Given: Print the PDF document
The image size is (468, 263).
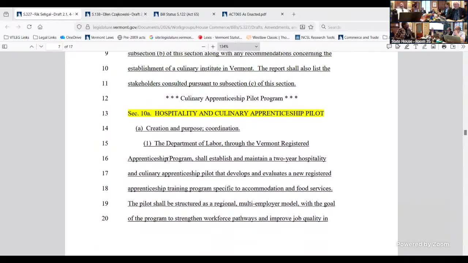Looking at the screenshot, I should [444, 46].
